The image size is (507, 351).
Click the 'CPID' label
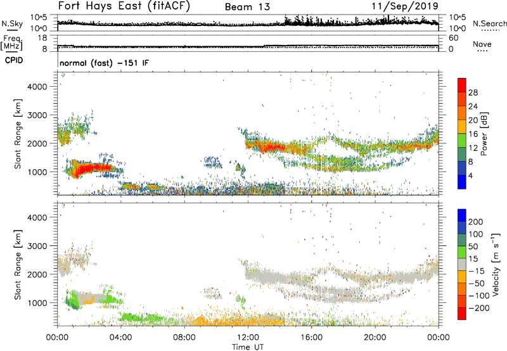point(14,60)
